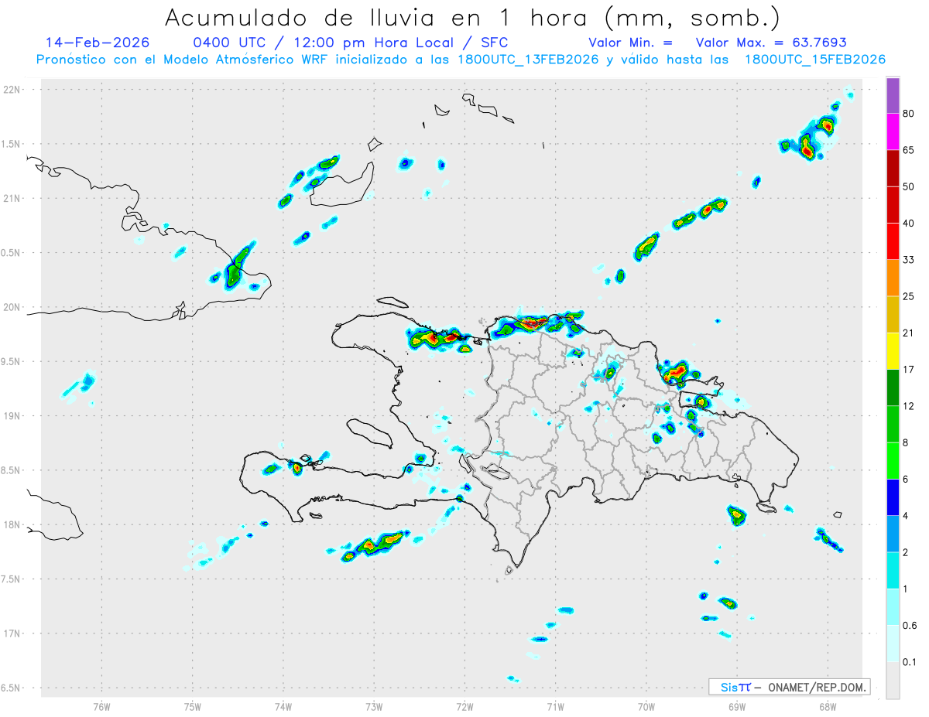Click the "Valor Min. =" label
This screenshot has height=717, width=929.
point(630,43)
